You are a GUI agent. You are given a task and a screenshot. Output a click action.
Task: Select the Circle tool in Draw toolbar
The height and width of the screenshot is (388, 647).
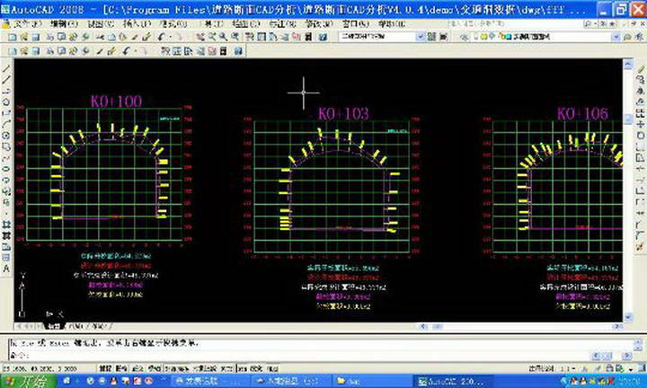6,136
